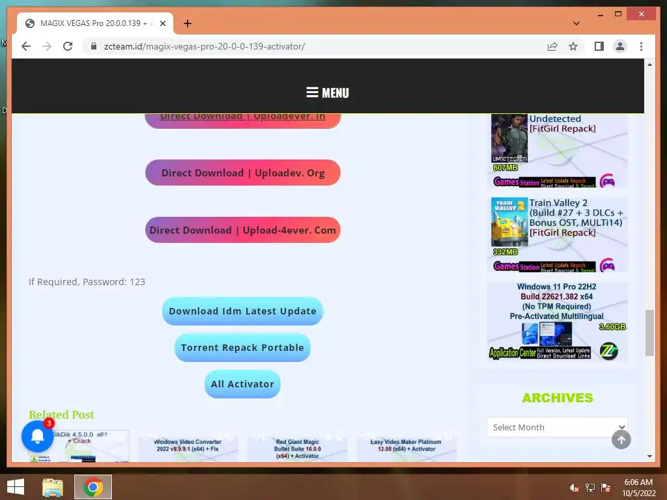Viewport: 667px width, 500px height.
Task: Share this page using the share icon
Action: [x=552, y=46]
